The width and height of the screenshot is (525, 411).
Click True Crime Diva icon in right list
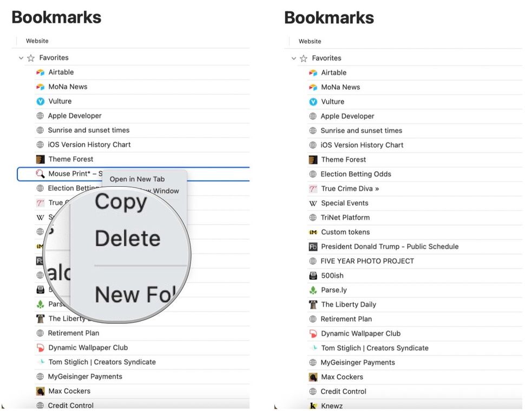coord(313,188)
